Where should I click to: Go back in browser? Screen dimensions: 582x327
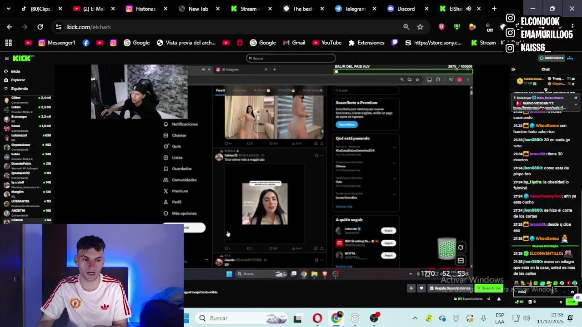point(10,27)
